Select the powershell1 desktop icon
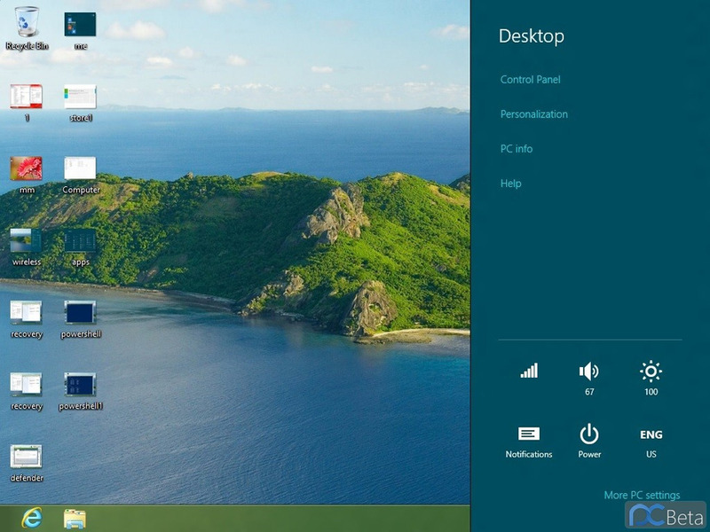710x532 pixels. (80, 385)
